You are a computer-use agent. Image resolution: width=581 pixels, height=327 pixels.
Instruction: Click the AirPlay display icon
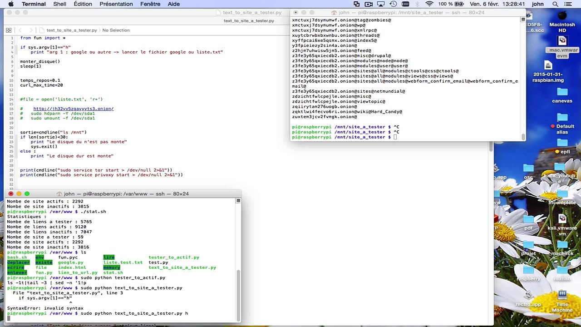pos(381,4)
